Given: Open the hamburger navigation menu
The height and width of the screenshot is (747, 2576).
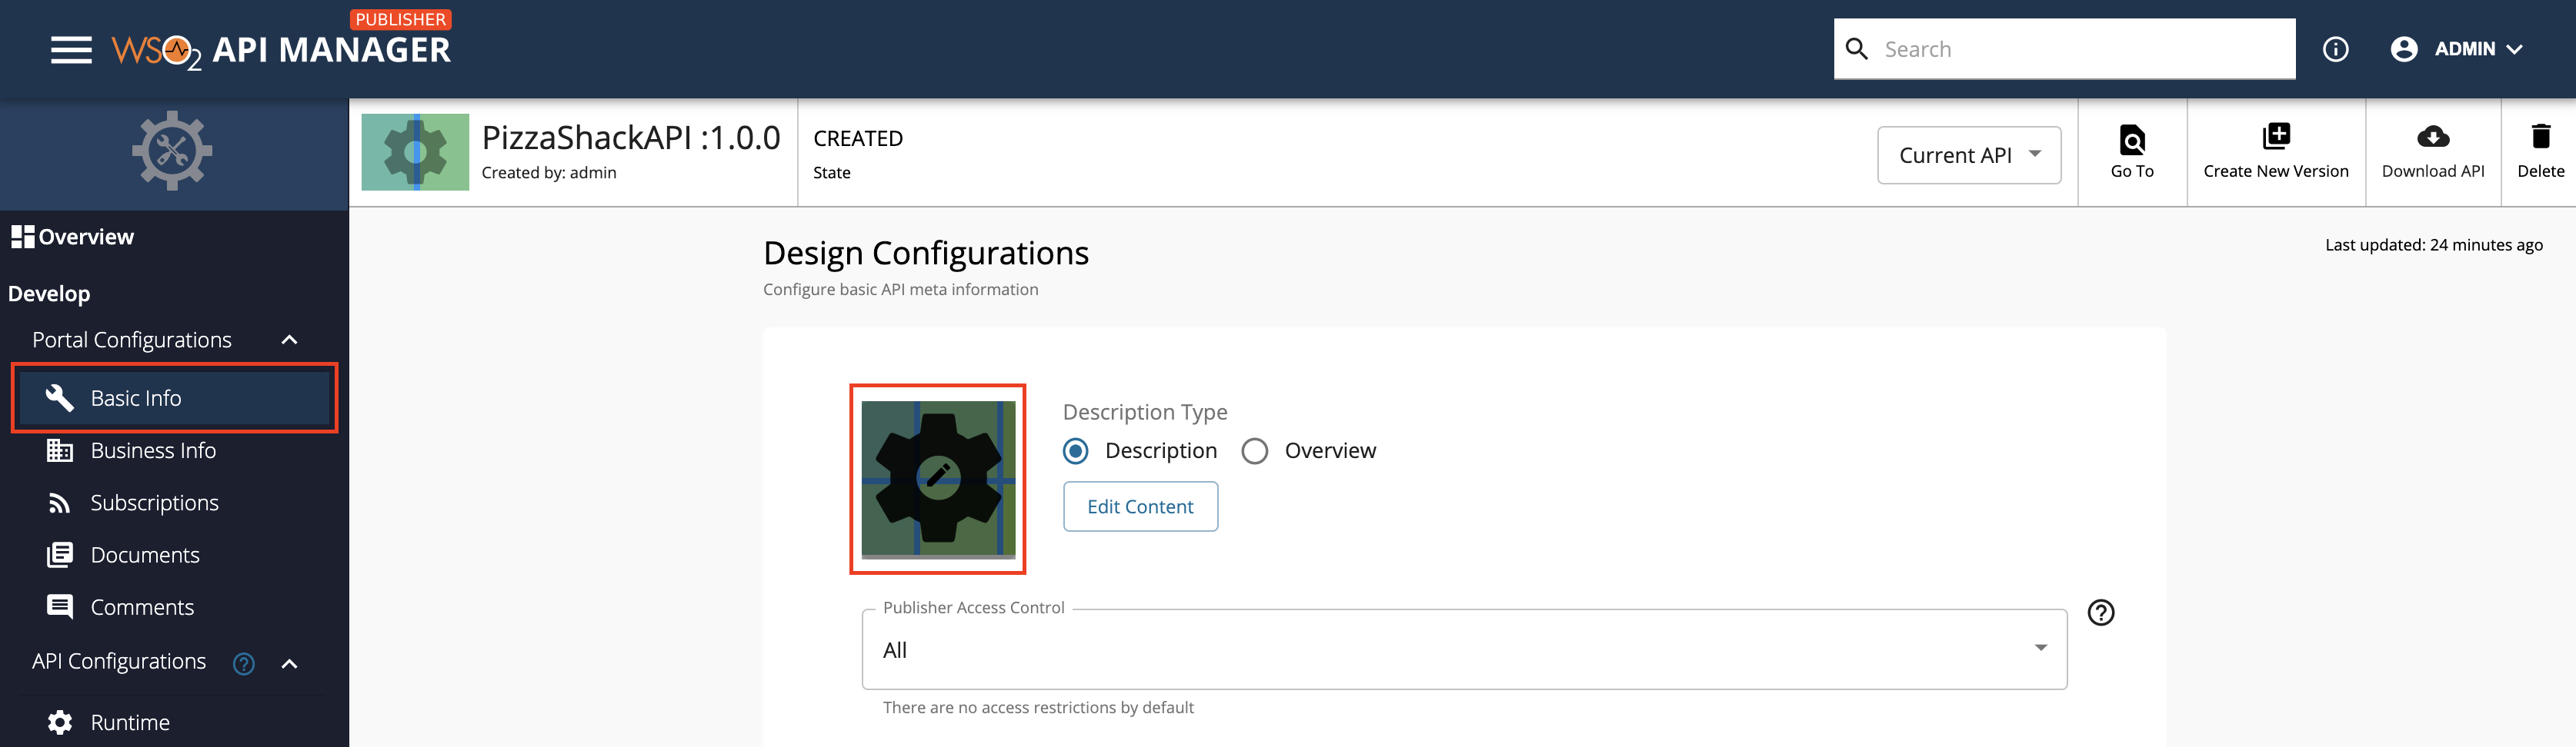Looking at the screenshot, I should tap(71, 49).
